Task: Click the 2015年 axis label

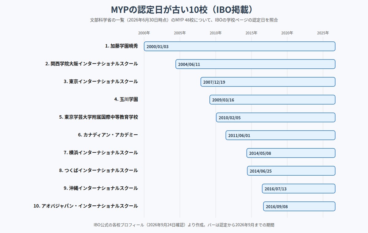Action: pyautogui.click(x=251, y=33)
